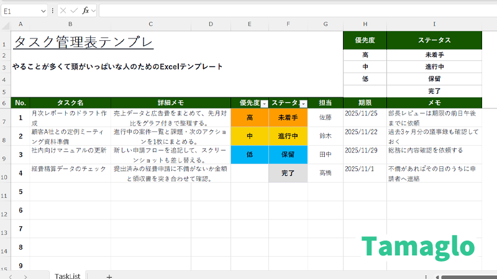
Task: Click the Insert Function fx icon
Action: click(x=86, y=11)
